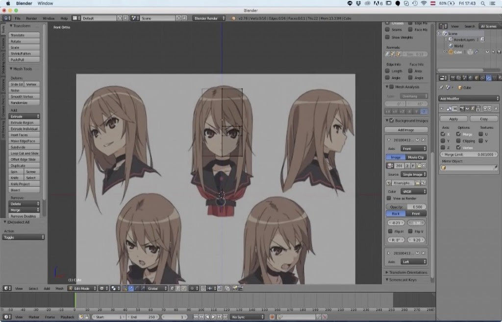Click the timeline editor type icon
Image resolution: width=502 pixels, height=322 pixels.
pyautogui.click(x=7, y=317)
